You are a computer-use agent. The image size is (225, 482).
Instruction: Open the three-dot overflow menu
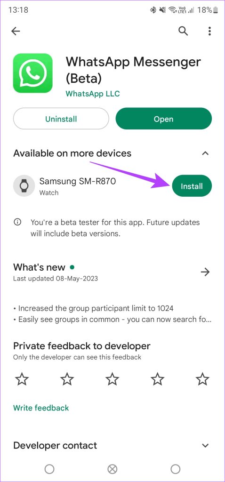(209, 31)
